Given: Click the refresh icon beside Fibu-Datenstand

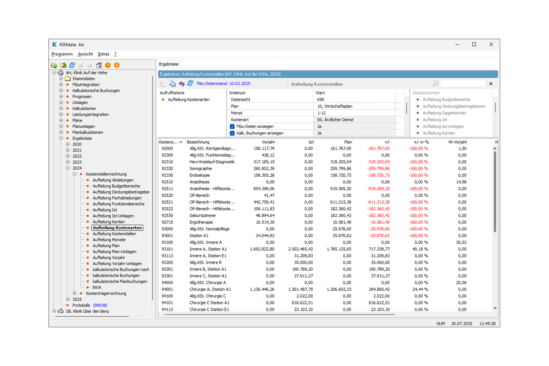Looking at the screenshot, I should [x=190, y=83].
